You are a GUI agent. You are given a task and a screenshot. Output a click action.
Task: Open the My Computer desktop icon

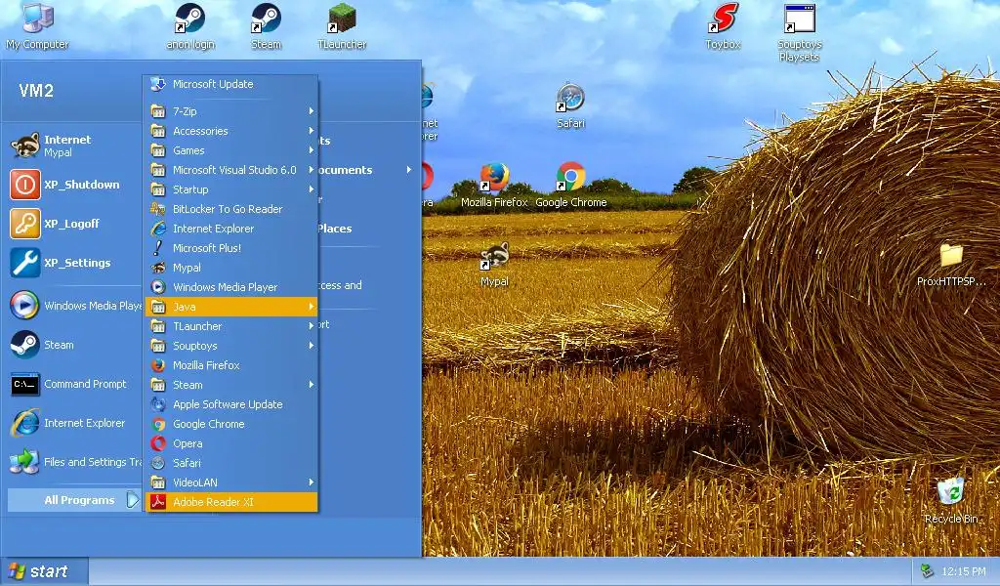pos(37,25)
